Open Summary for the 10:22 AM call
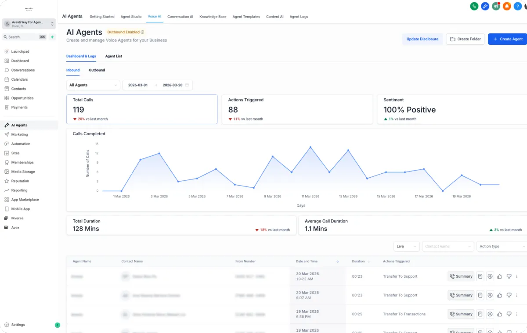Image resolution: width=527 pixels, height=333 pixels. pyautogui.click(x=461, y=276)
